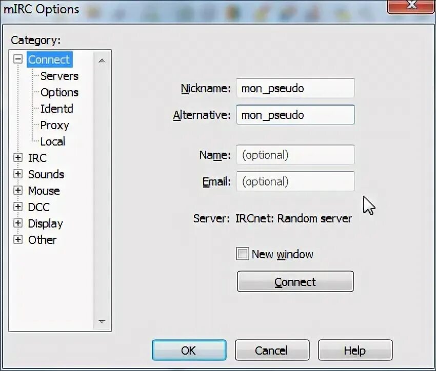436x371 pixels.
Task: Collapse the Connect category tree node
Action: pos(18,59)
